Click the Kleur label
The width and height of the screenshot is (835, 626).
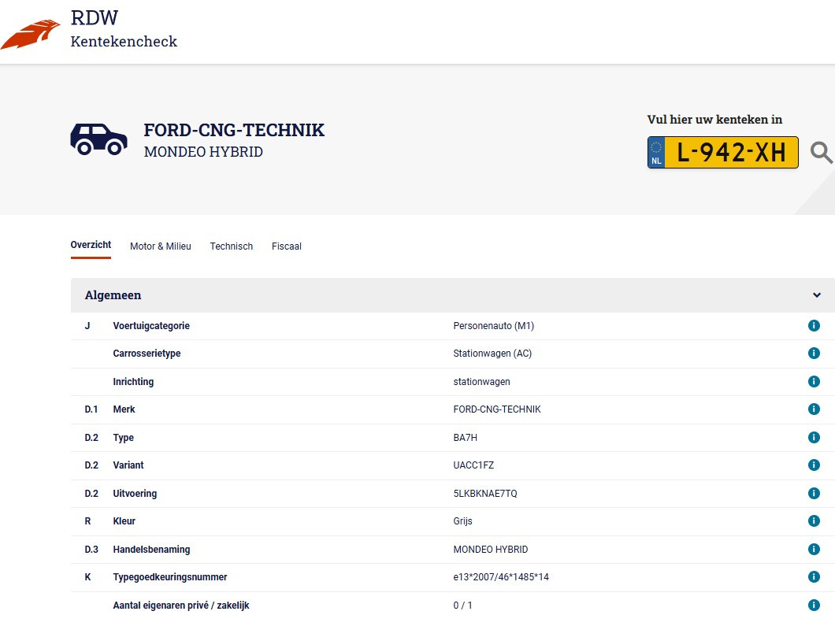[124, 521]
